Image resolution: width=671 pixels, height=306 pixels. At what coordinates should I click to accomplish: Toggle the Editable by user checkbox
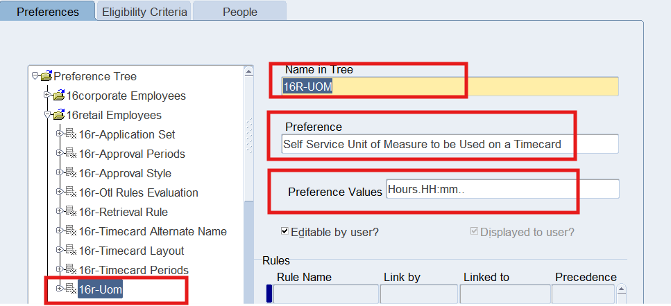[285, 231]
